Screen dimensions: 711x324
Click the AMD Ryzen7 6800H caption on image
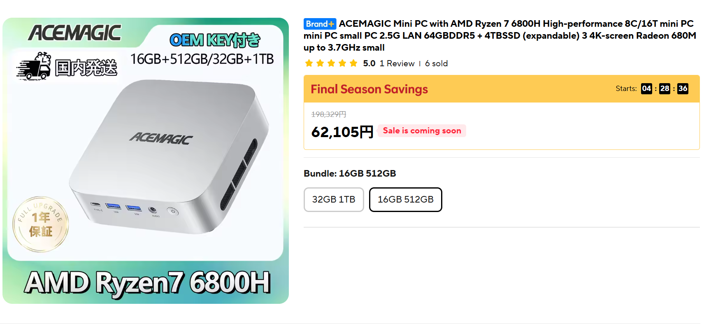(147, 283)
